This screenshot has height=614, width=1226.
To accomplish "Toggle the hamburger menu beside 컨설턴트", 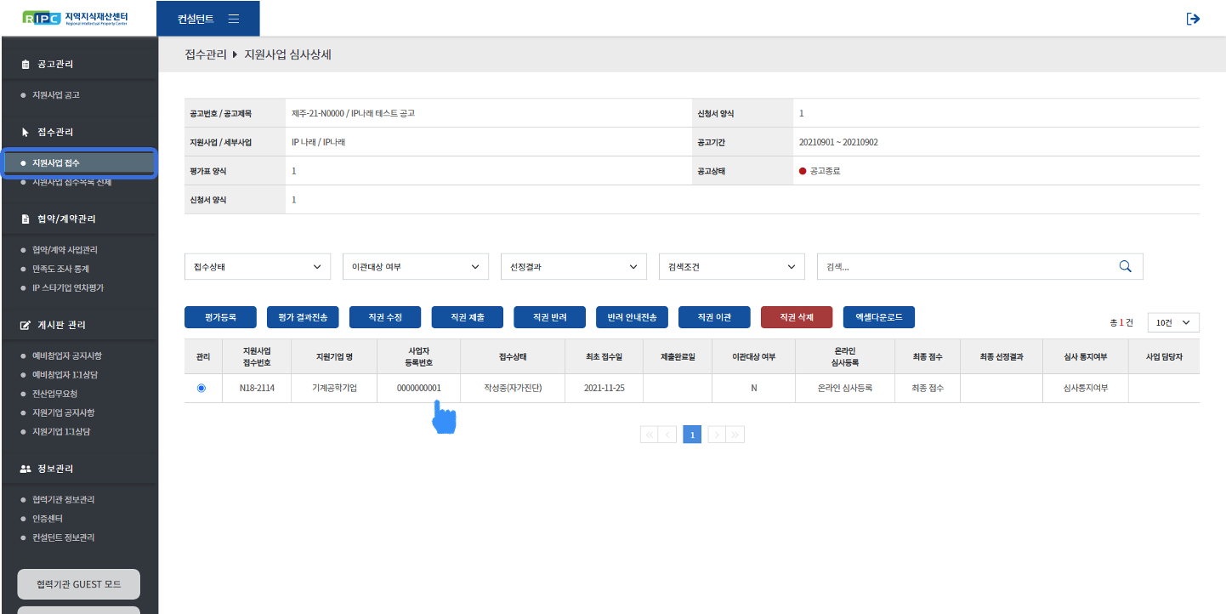I will coord(234,19).
